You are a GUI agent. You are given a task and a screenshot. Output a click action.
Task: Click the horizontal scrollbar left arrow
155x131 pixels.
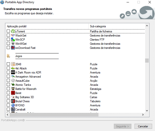[x=7, y=115]
